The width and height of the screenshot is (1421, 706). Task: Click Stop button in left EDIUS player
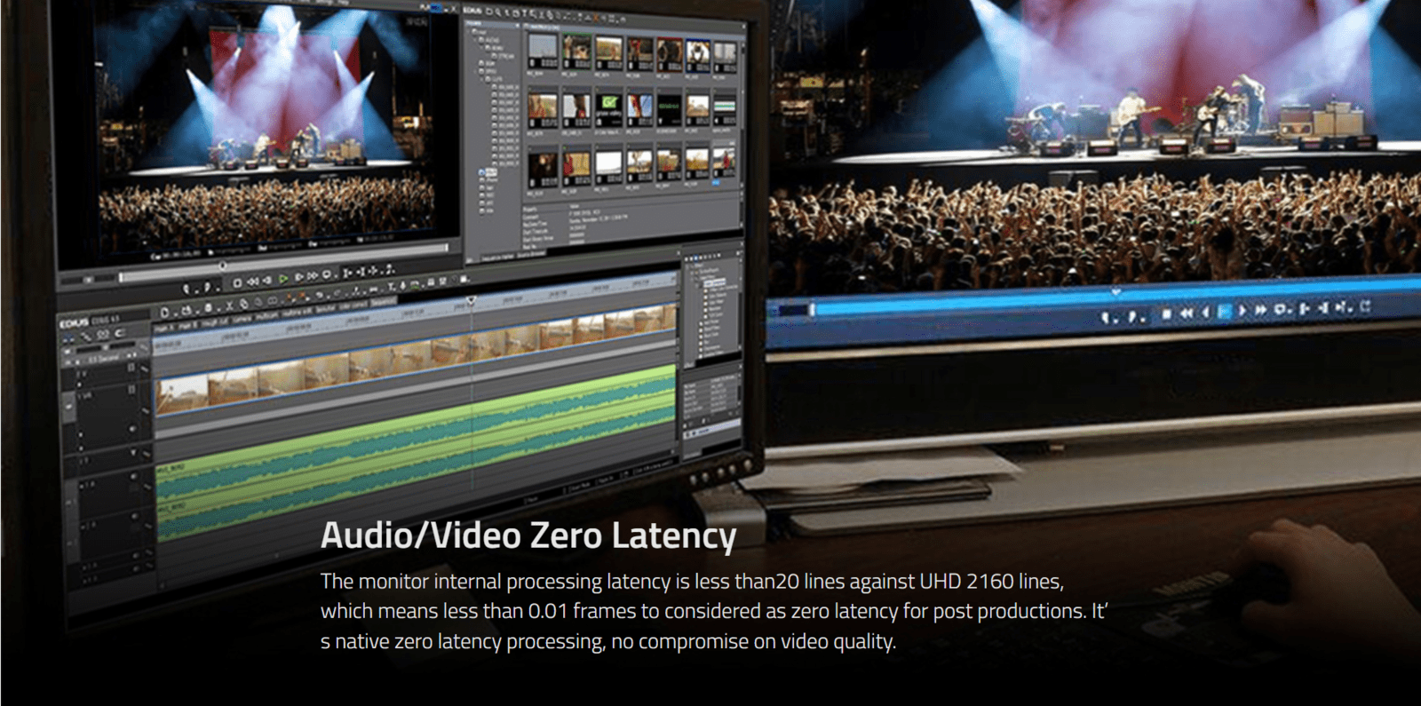(x=237, y=282)
